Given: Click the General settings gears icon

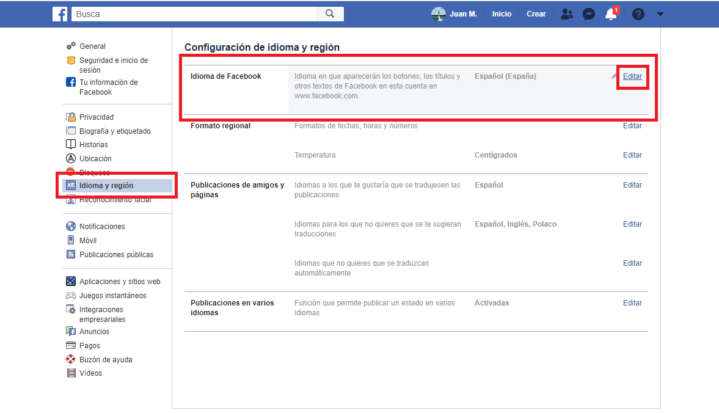Looking at the screenshot, I should tap(71, 46).
